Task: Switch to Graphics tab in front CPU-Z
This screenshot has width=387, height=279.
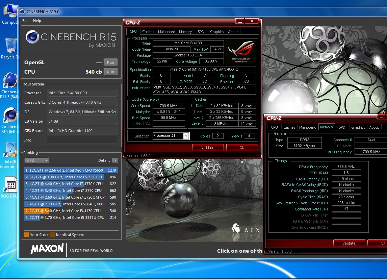Action: tap(217, 32)
